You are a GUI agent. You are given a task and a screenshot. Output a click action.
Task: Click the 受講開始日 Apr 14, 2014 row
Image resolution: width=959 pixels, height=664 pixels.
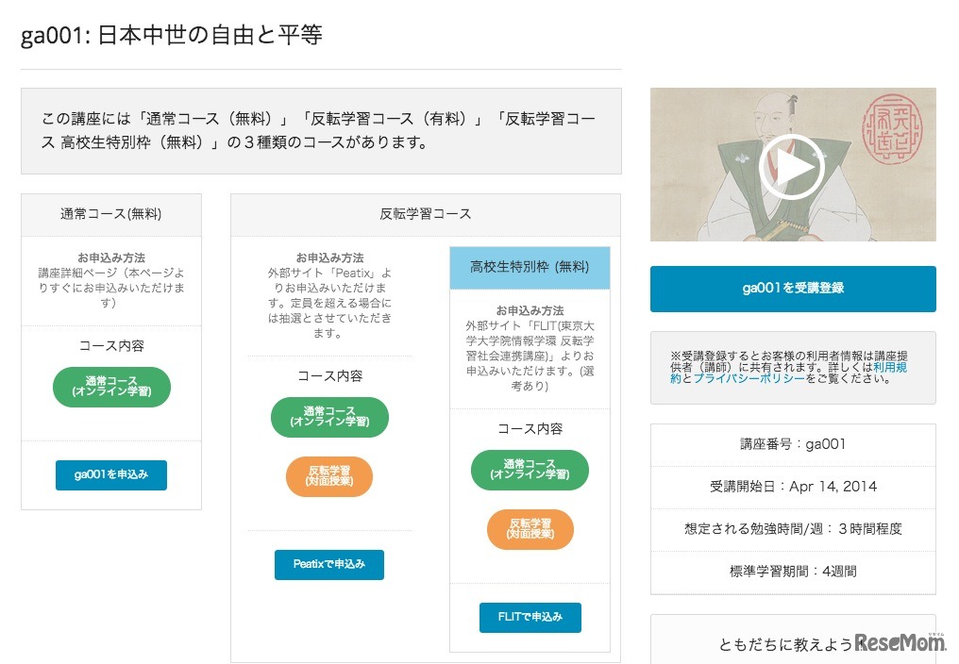point(792,487)
